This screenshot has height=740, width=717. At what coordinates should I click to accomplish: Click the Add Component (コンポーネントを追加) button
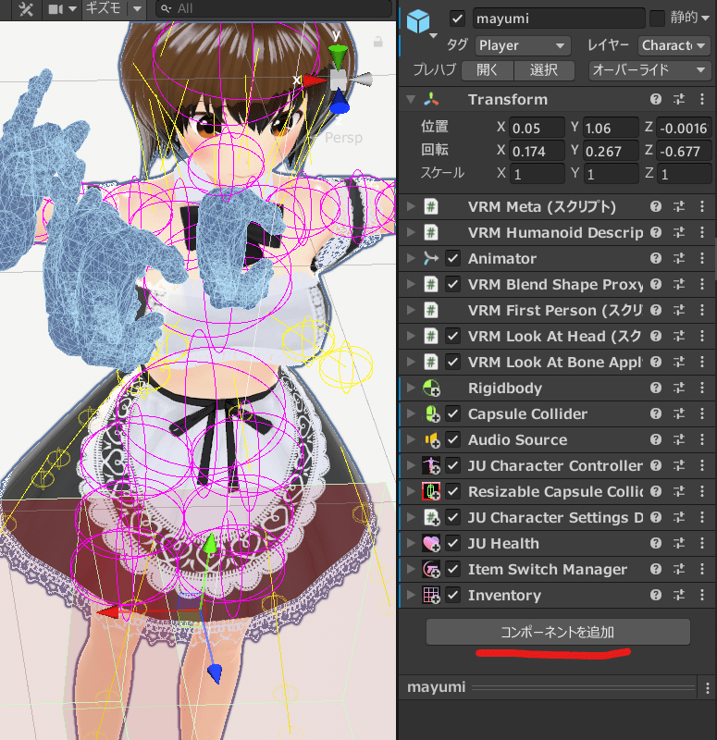coord(558,632)
